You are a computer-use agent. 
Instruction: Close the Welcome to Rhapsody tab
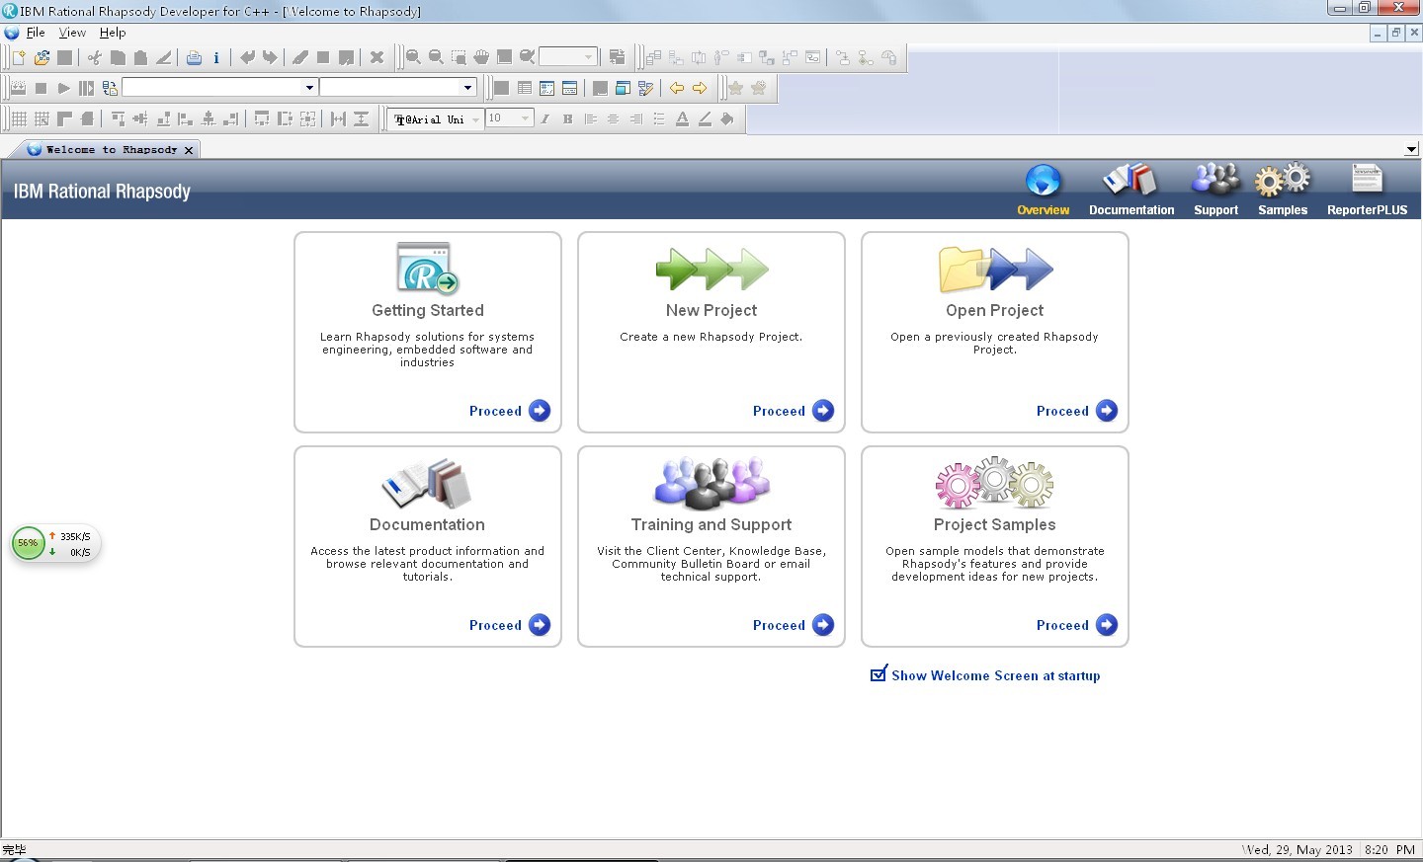pyautogui.click(x=189, y=150)
